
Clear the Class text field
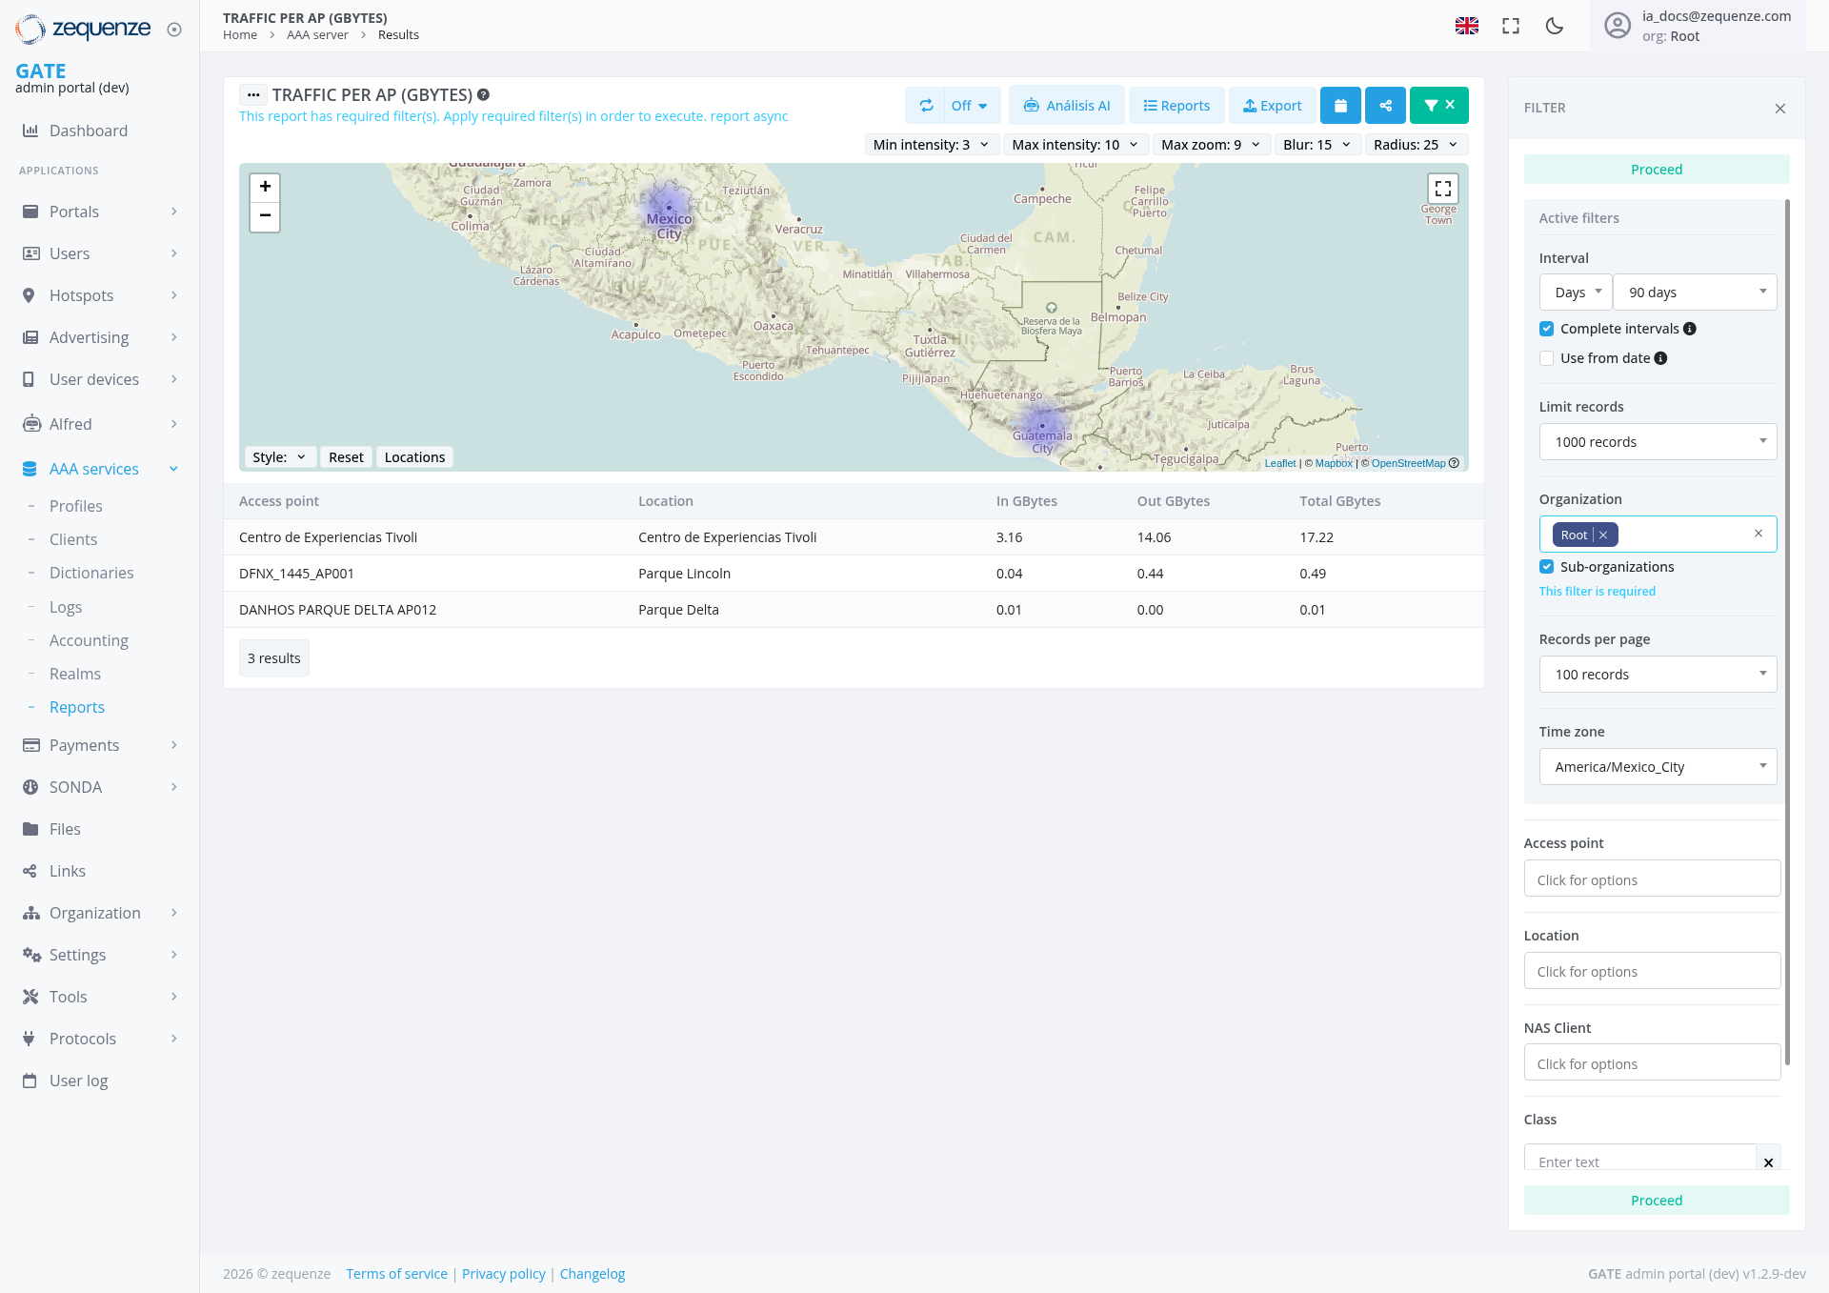(1768, 1162)
